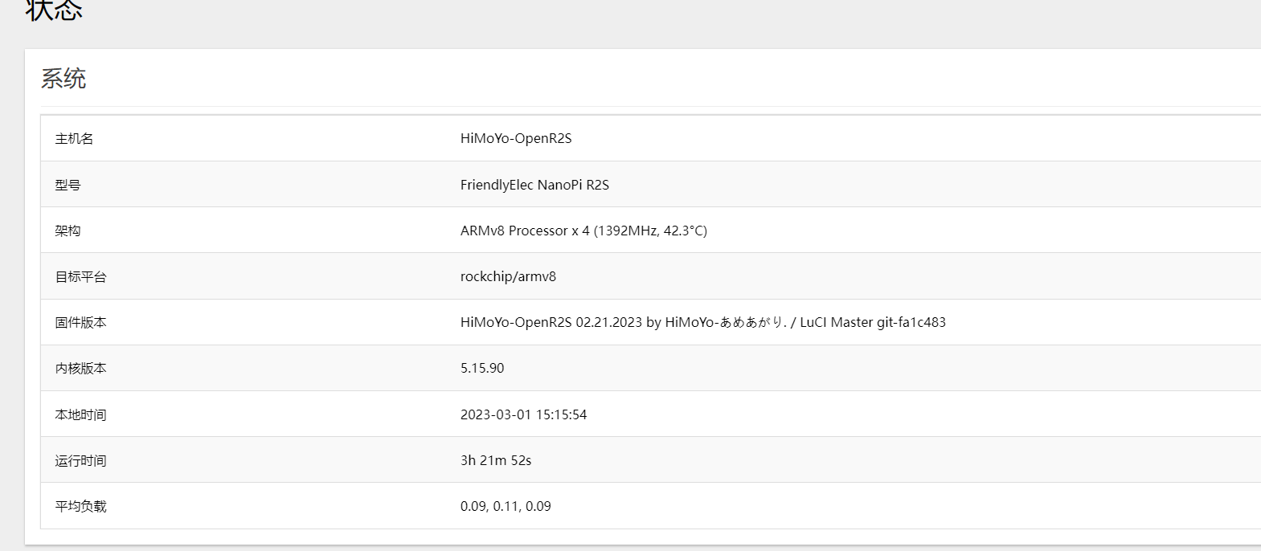Click the kernel version 5.15.90
Screen dimensions: 1261x551
tap(482, 368)
